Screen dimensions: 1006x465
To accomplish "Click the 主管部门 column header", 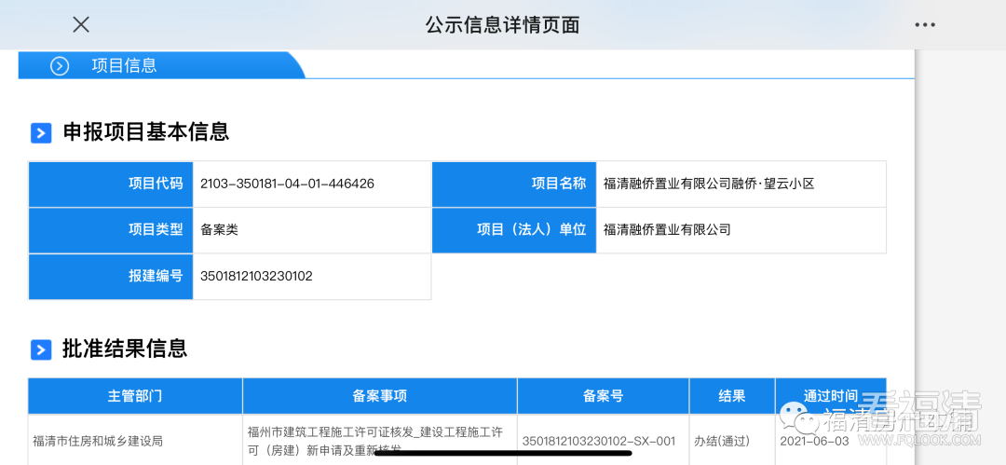I will pyautogui.click(x=135, y=396).
